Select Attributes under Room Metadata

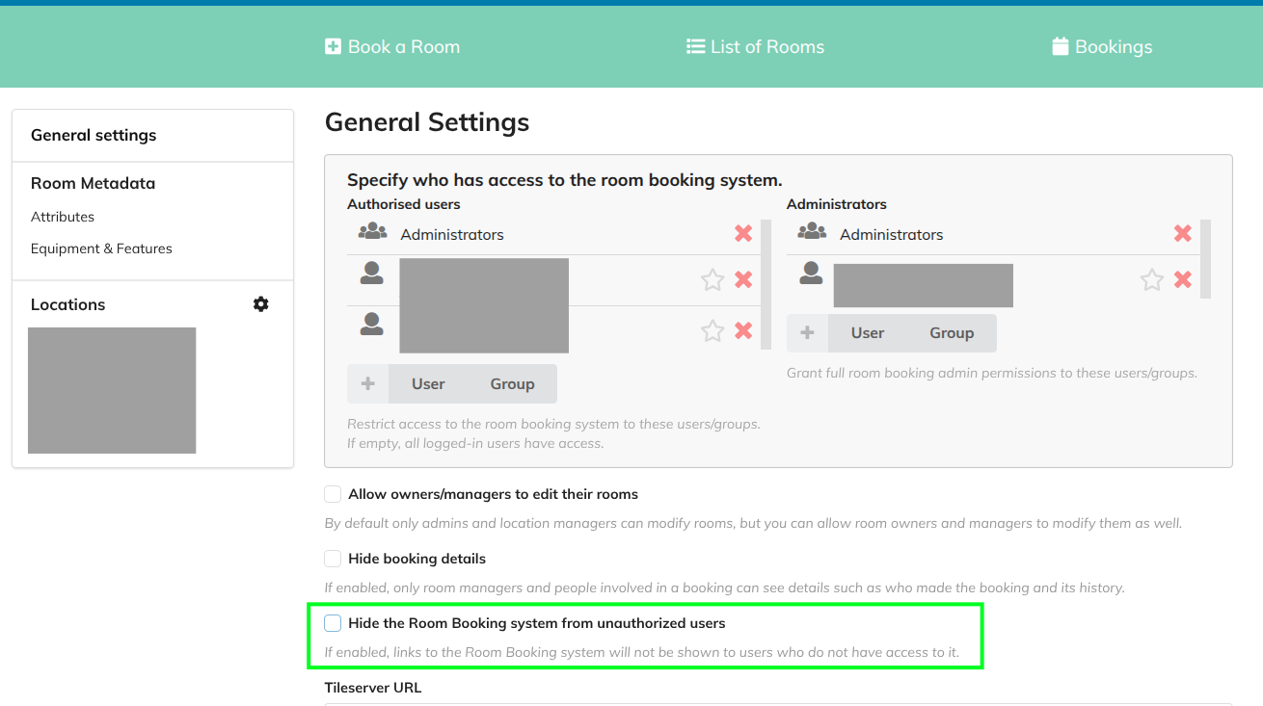(63, 217)
